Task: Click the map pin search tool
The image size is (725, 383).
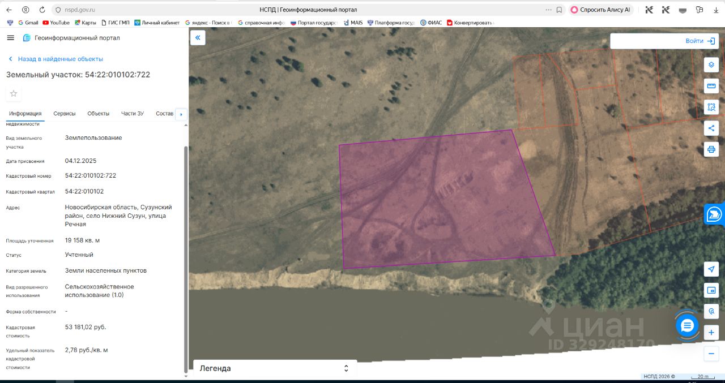Action: (711, 311)
